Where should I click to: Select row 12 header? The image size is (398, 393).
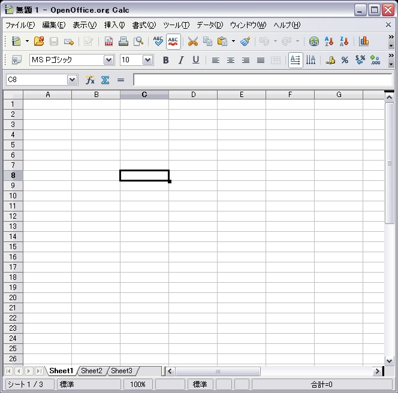[13, 216]
